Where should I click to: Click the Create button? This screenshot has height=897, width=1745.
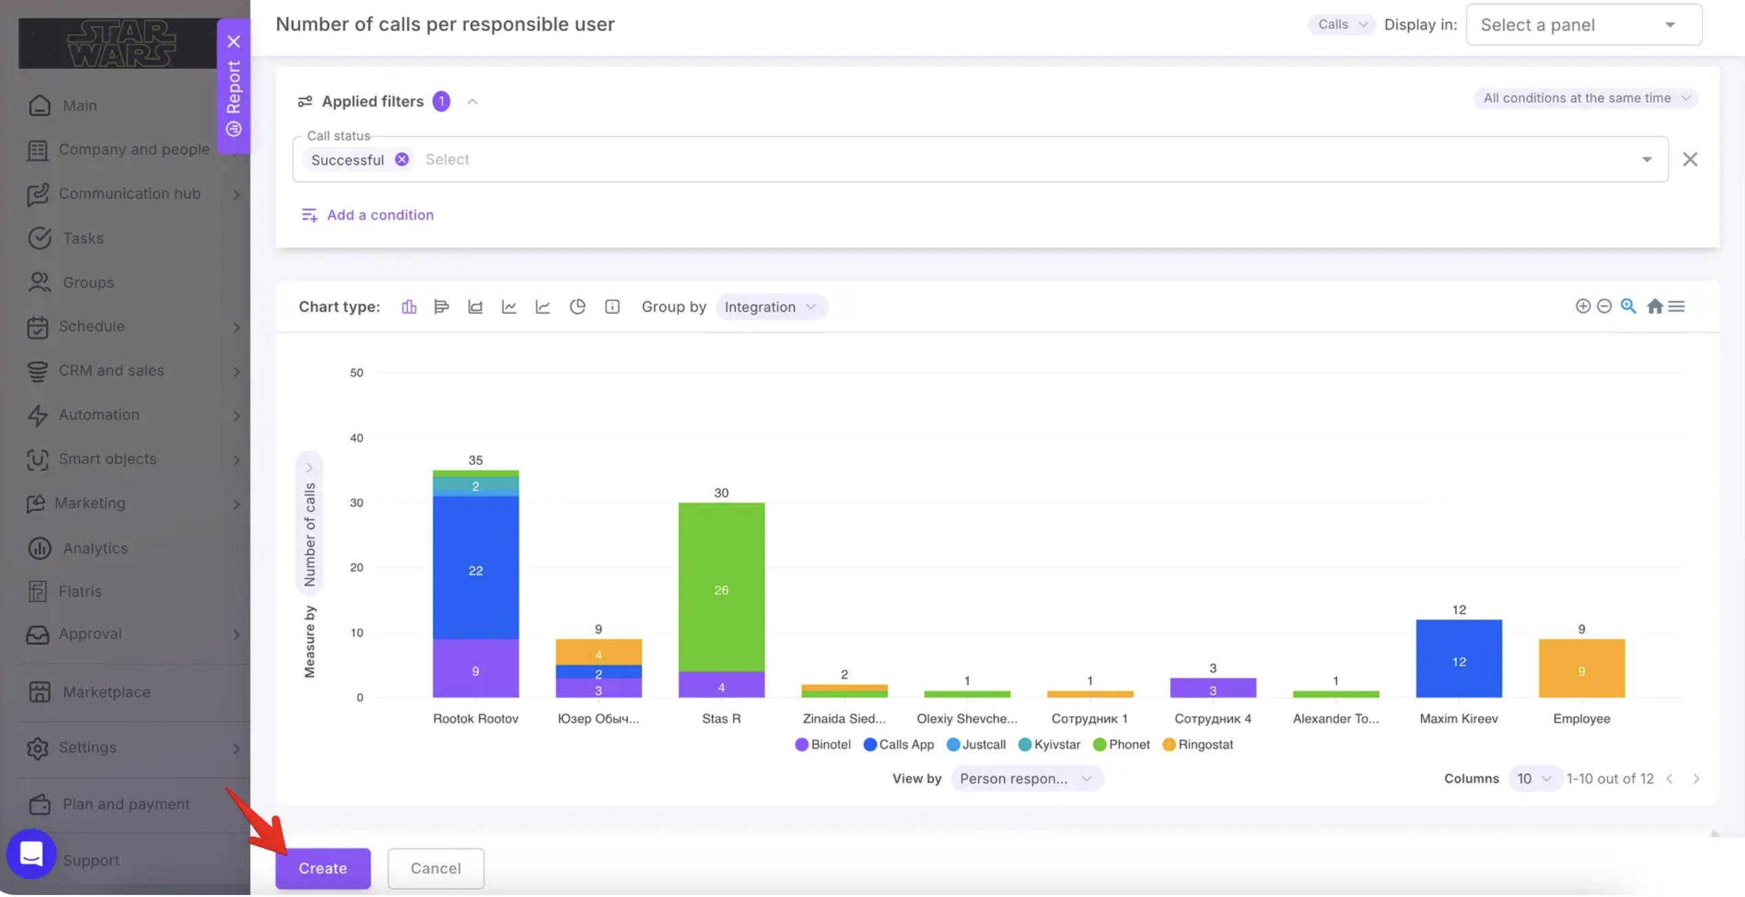[322, 869]
